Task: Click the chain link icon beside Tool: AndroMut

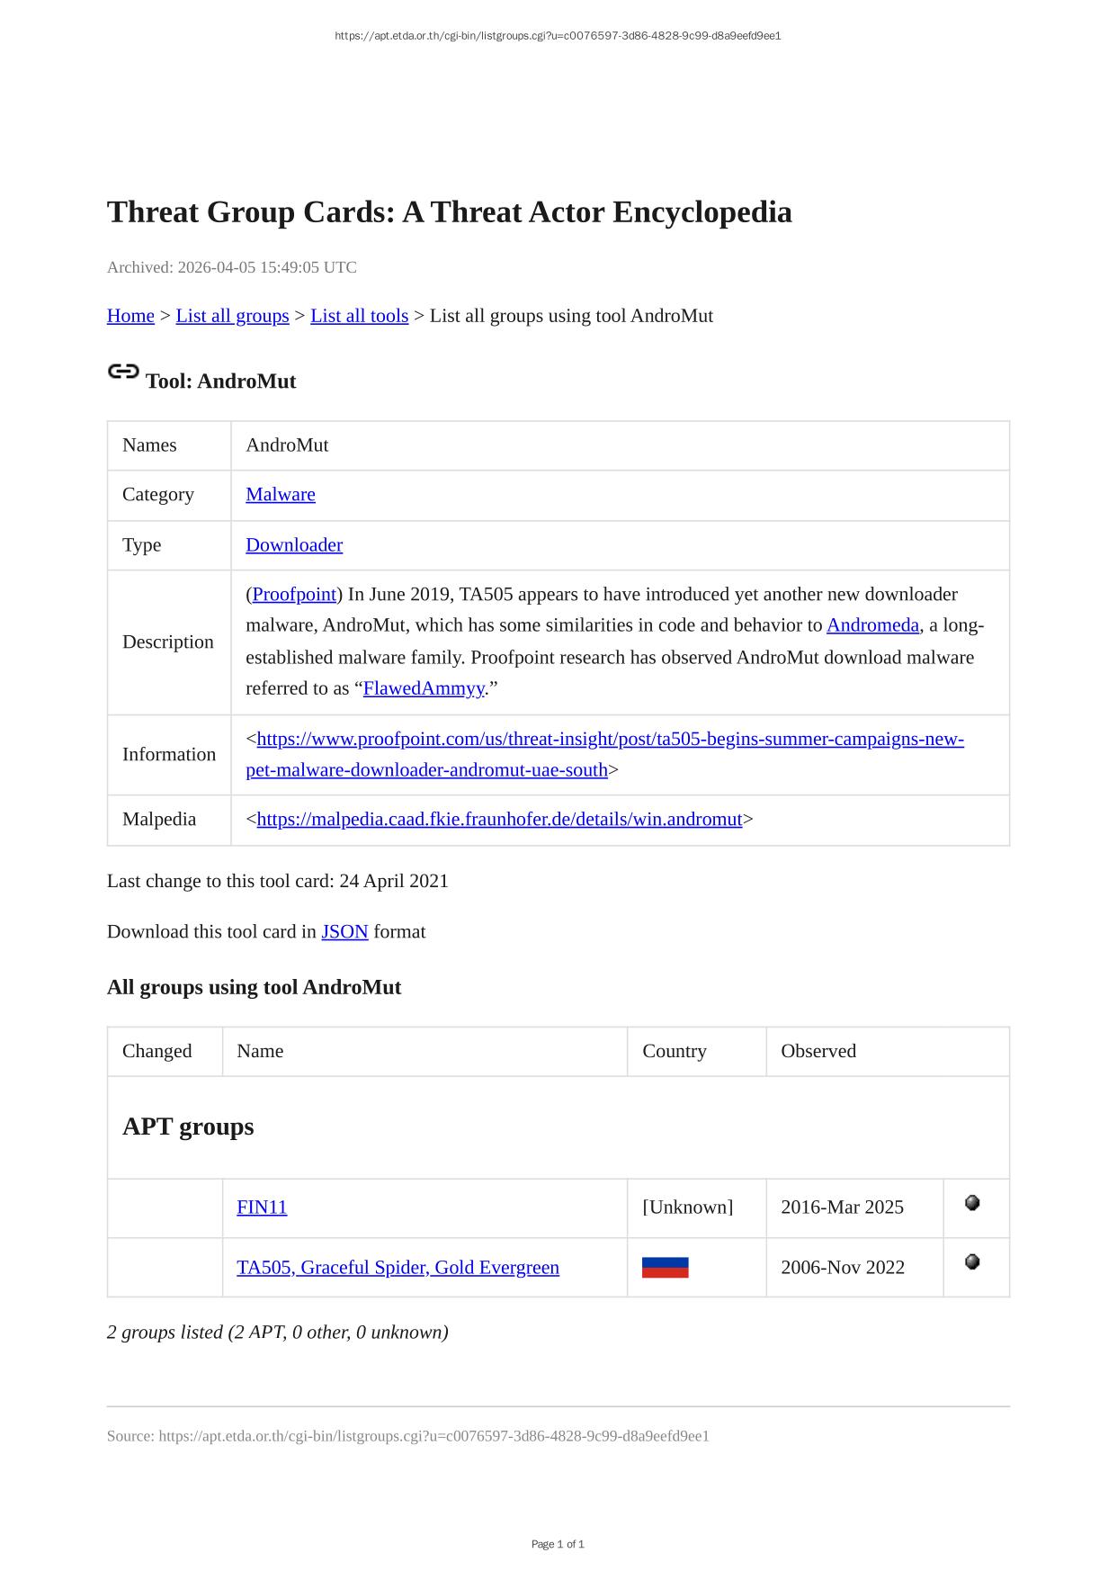Action: [123, 372]
